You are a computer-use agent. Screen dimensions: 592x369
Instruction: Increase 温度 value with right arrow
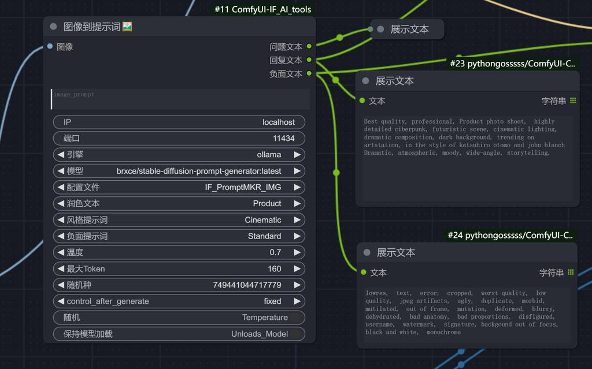click(297, 252)
